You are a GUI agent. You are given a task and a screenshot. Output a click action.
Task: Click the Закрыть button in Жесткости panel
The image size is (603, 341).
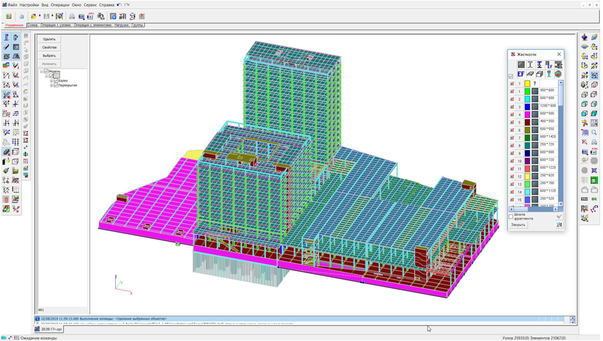(518, 225)
